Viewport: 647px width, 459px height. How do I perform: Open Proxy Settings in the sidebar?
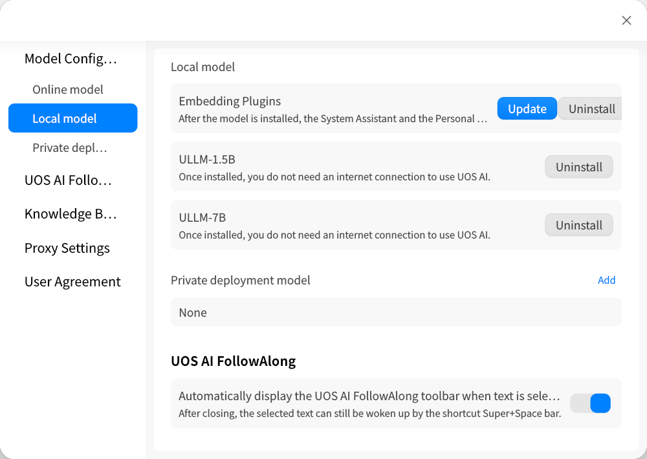click(x=67, y=248)
